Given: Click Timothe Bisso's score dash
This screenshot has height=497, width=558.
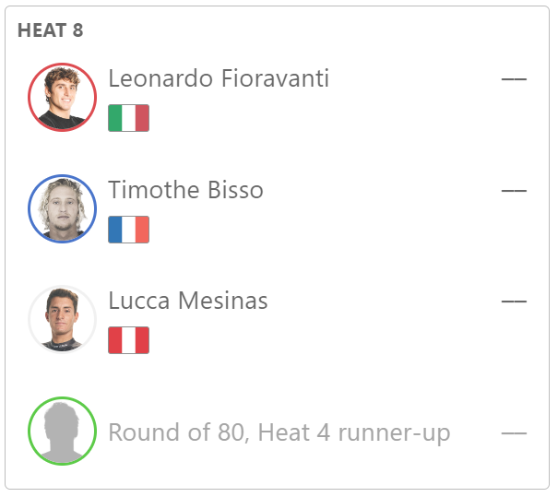Looking at the screenshot, I should pos(514,191).
